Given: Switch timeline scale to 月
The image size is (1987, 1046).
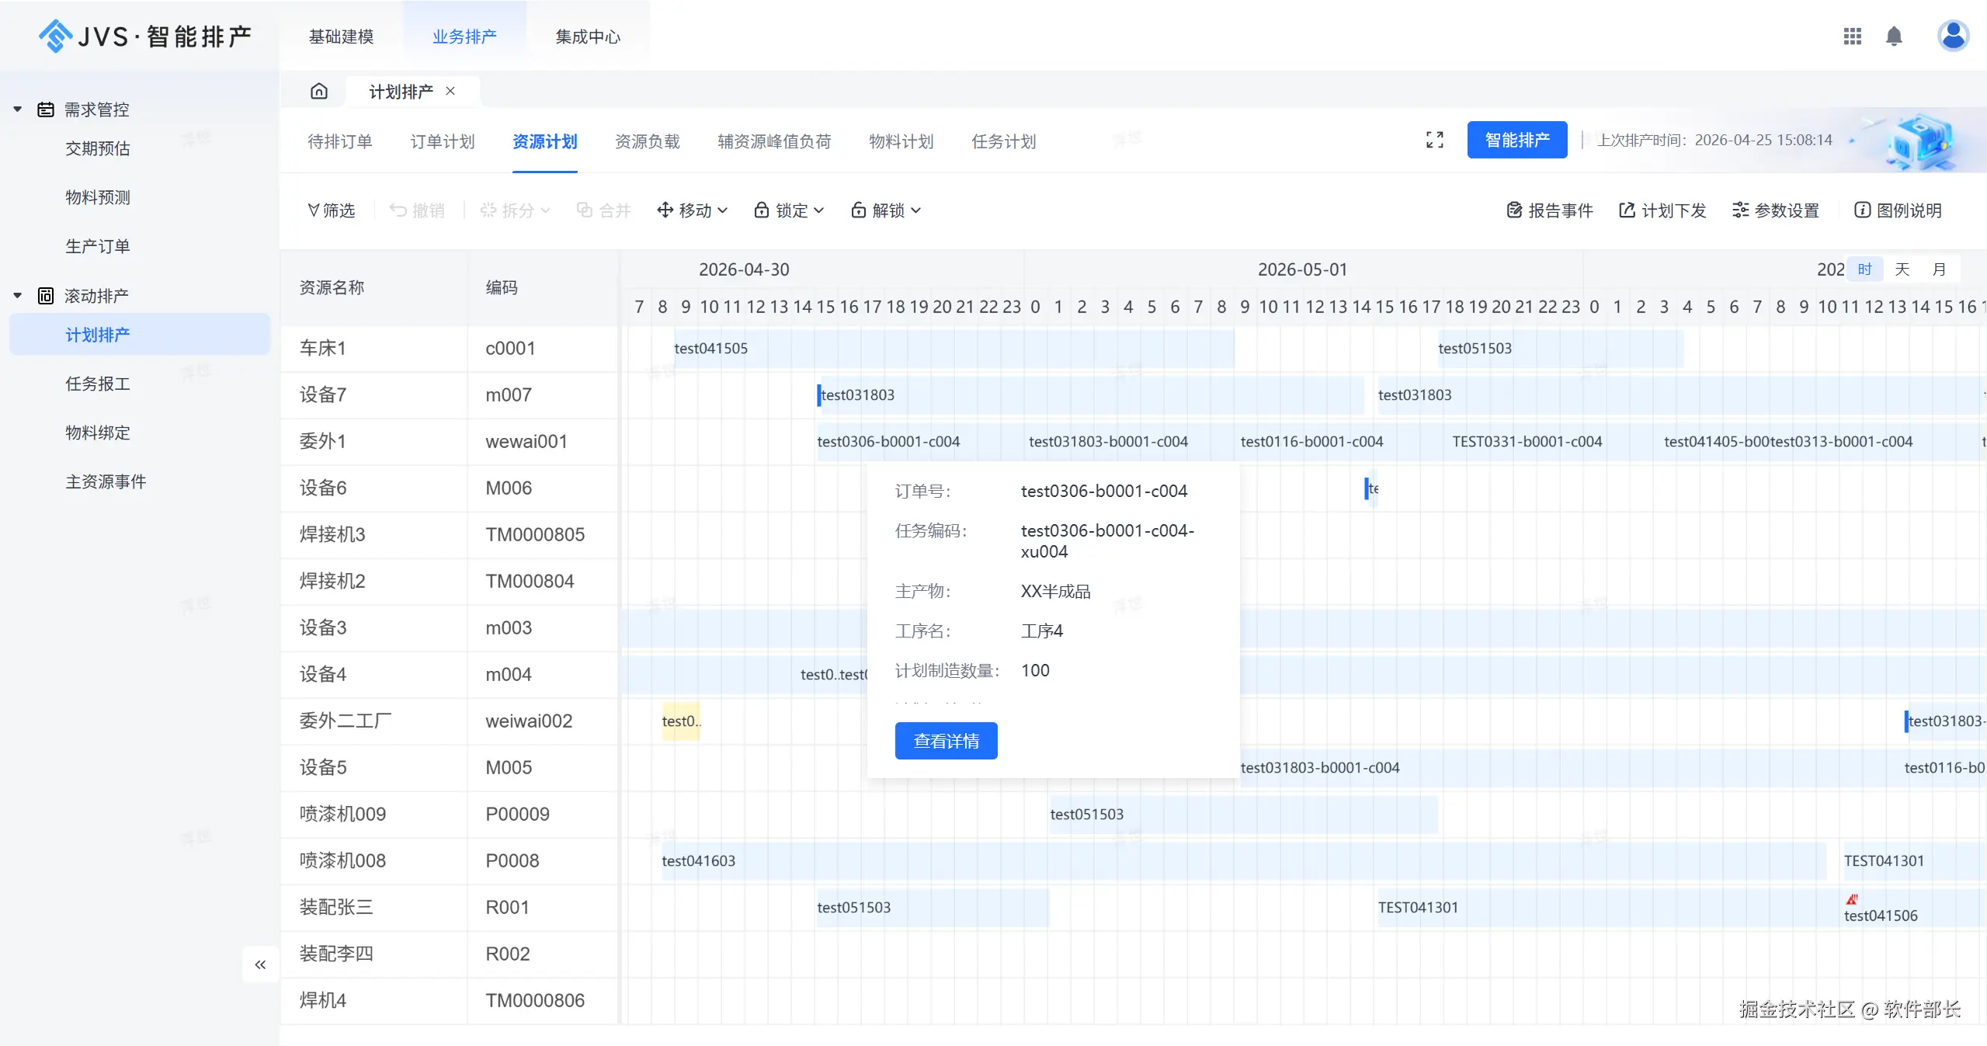Looking at the screenshot, I should tap(1938, 269).
